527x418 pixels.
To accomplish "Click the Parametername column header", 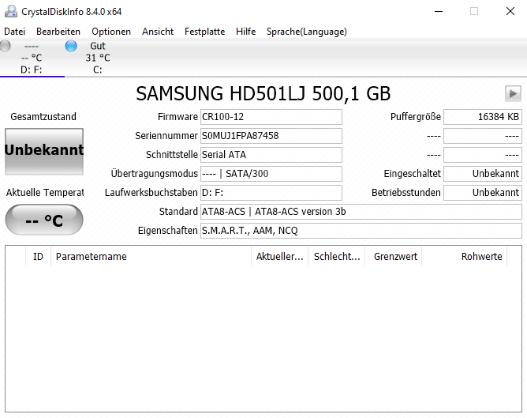I will 151,257.
